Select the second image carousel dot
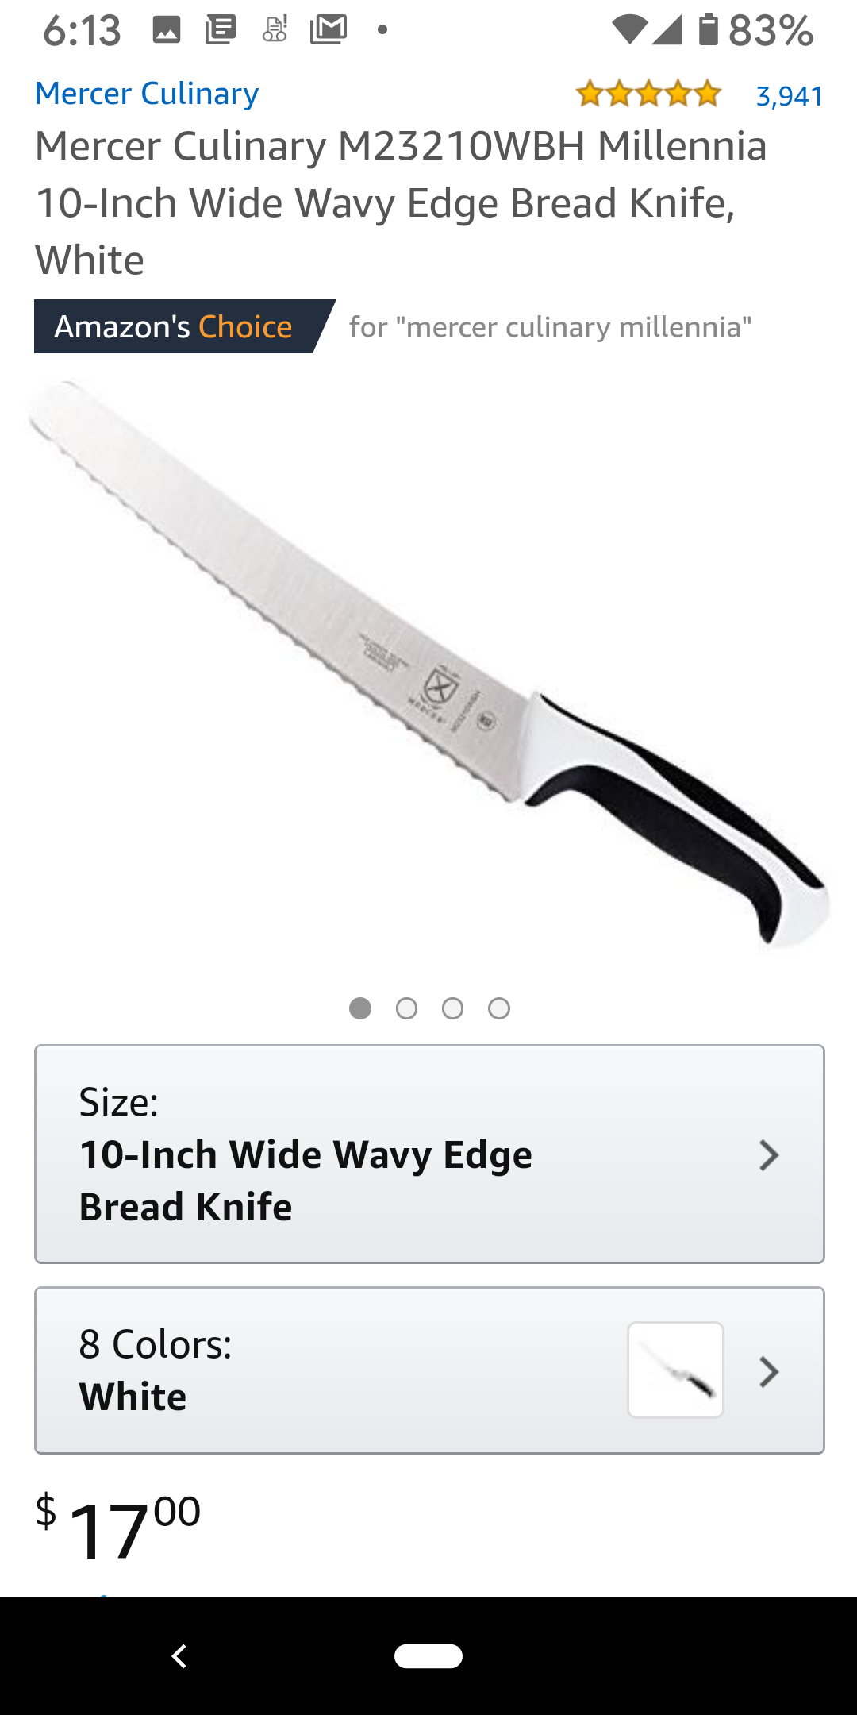Viewport: 857px width, 1715px height. pyautogui.click(x=406, y=1008)
